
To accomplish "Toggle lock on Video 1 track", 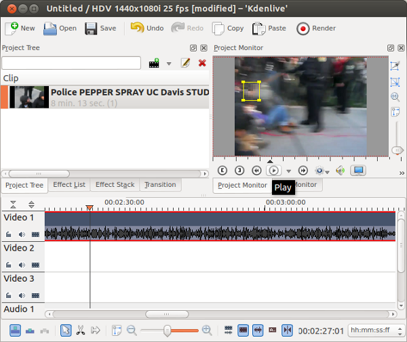I will tap(9, 234).
